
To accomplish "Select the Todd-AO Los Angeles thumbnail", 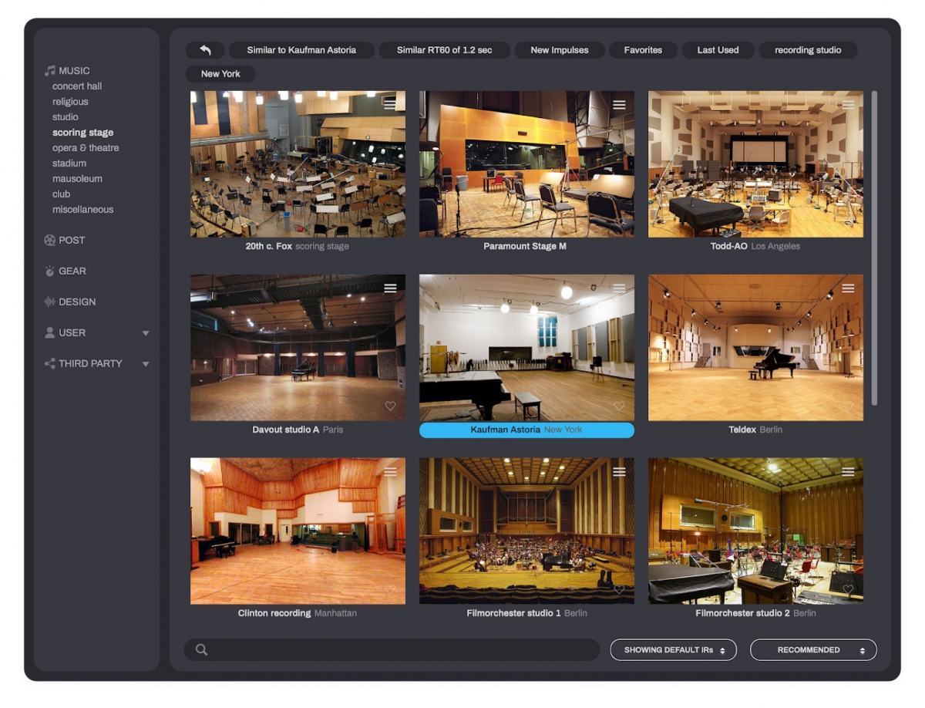I will (x=755, y=164).
